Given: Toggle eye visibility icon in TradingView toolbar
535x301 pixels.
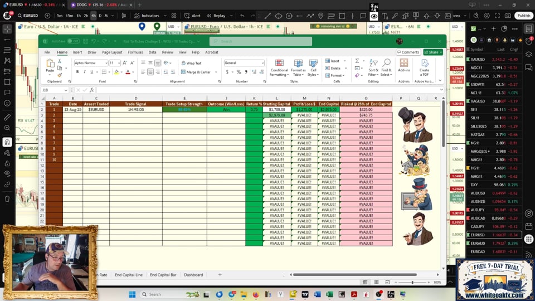Looking at the screenshot, I should (x=374, y=16).
